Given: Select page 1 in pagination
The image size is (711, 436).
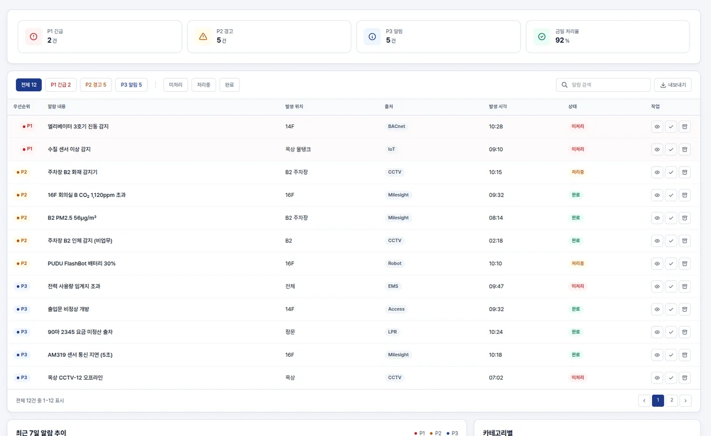Looking at the screenshot, I should (658, 400).
